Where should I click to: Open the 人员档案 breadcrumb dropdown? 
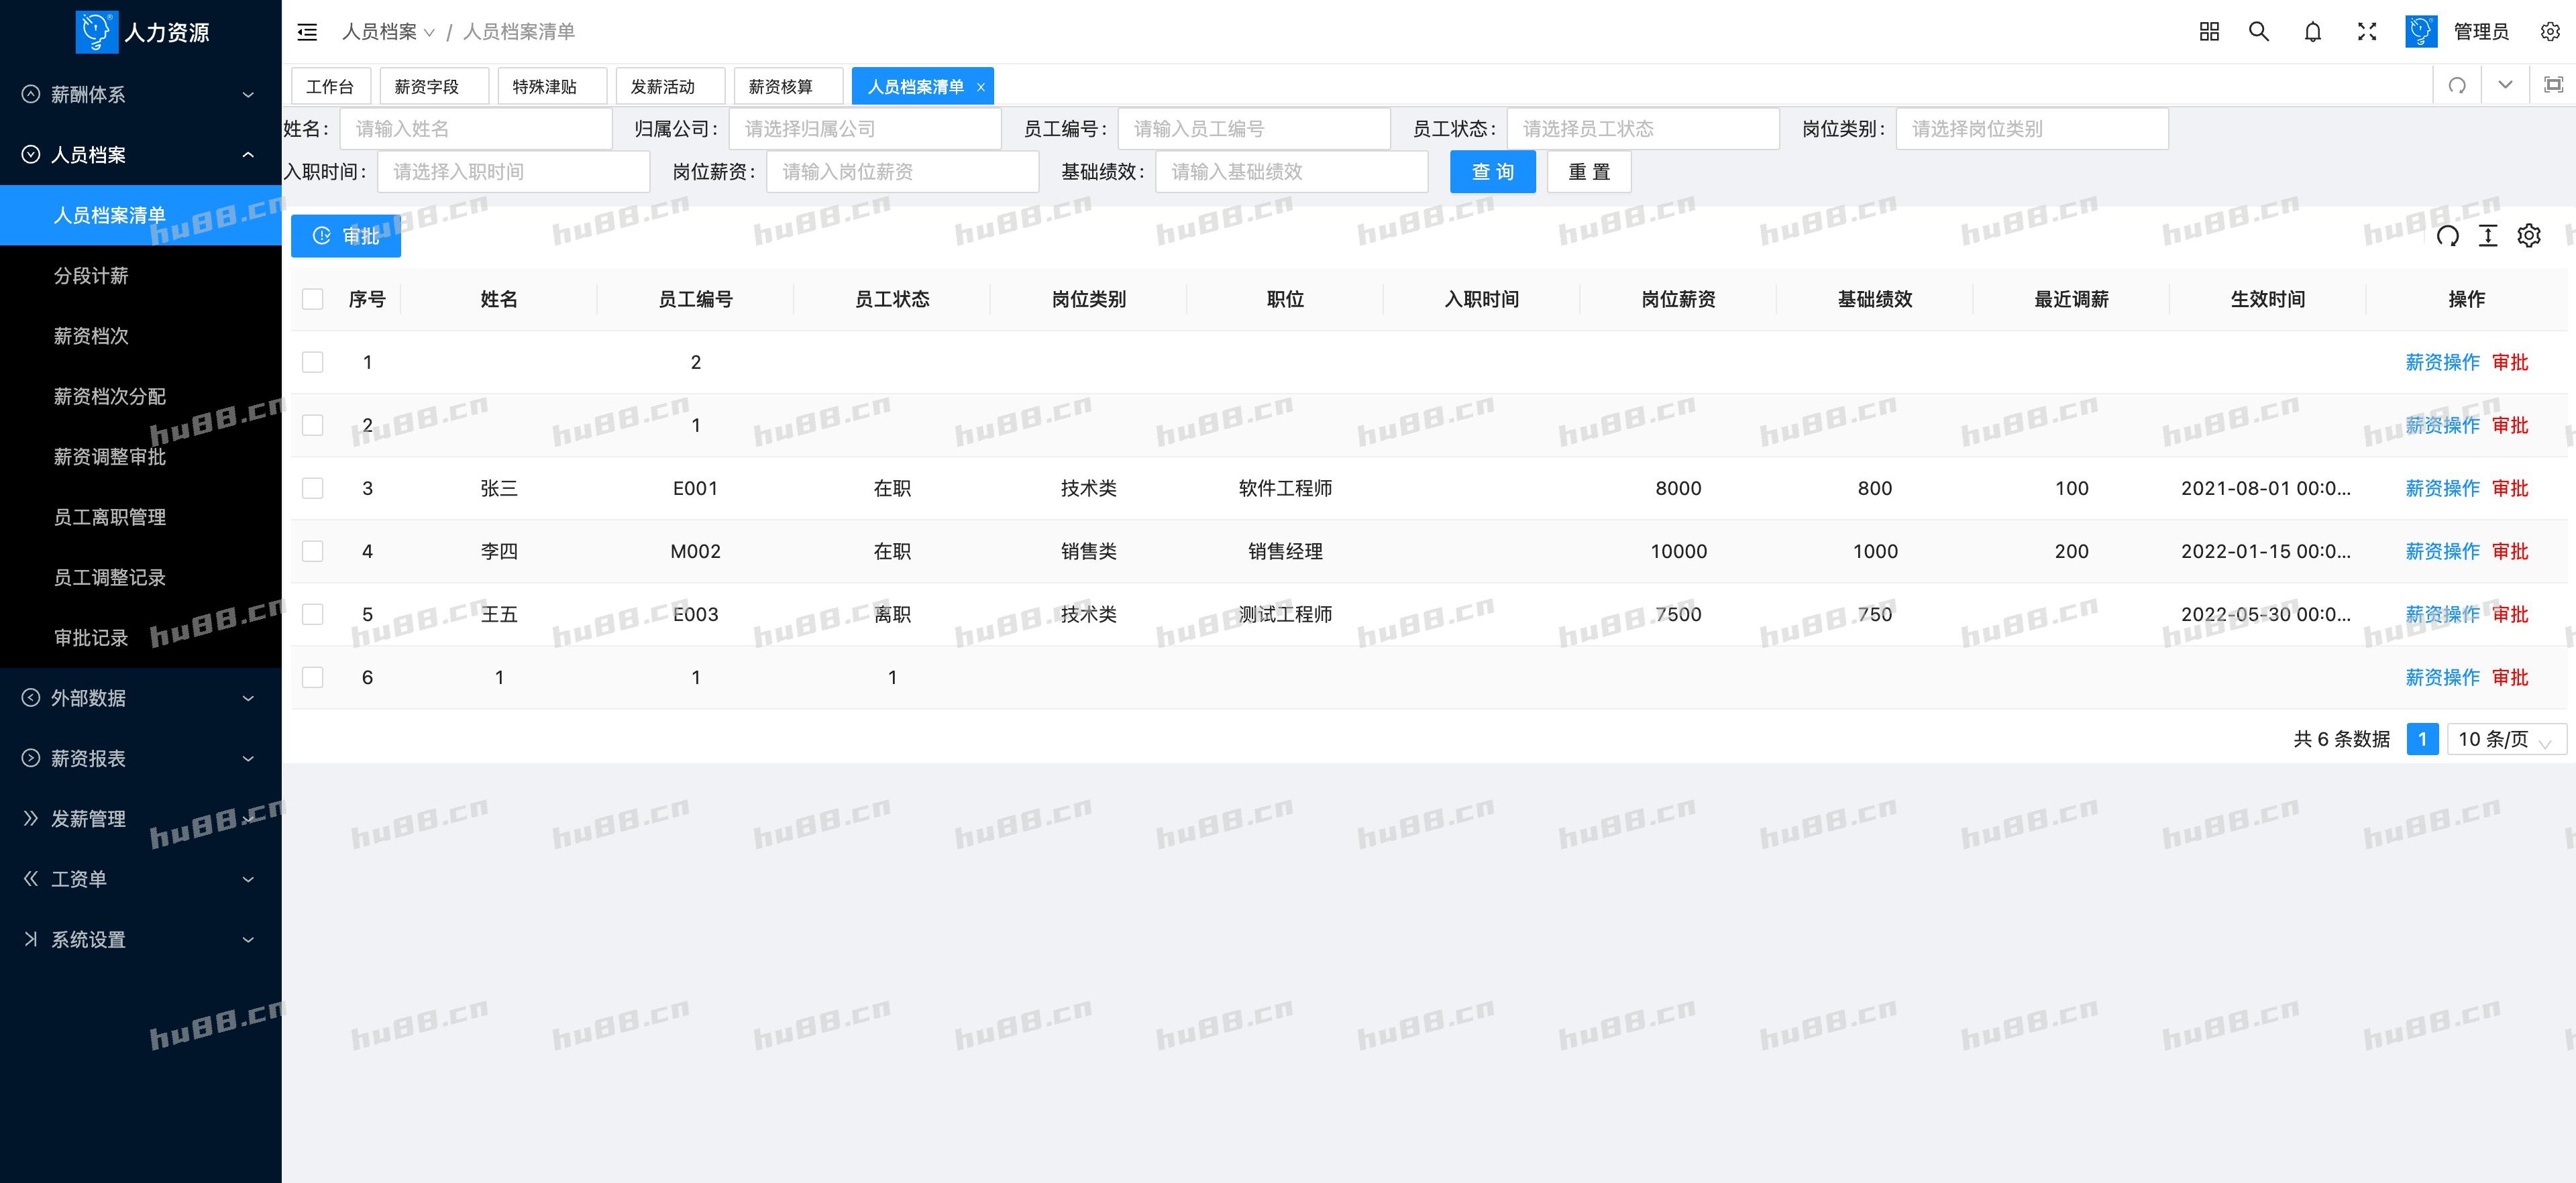(388, 32)
